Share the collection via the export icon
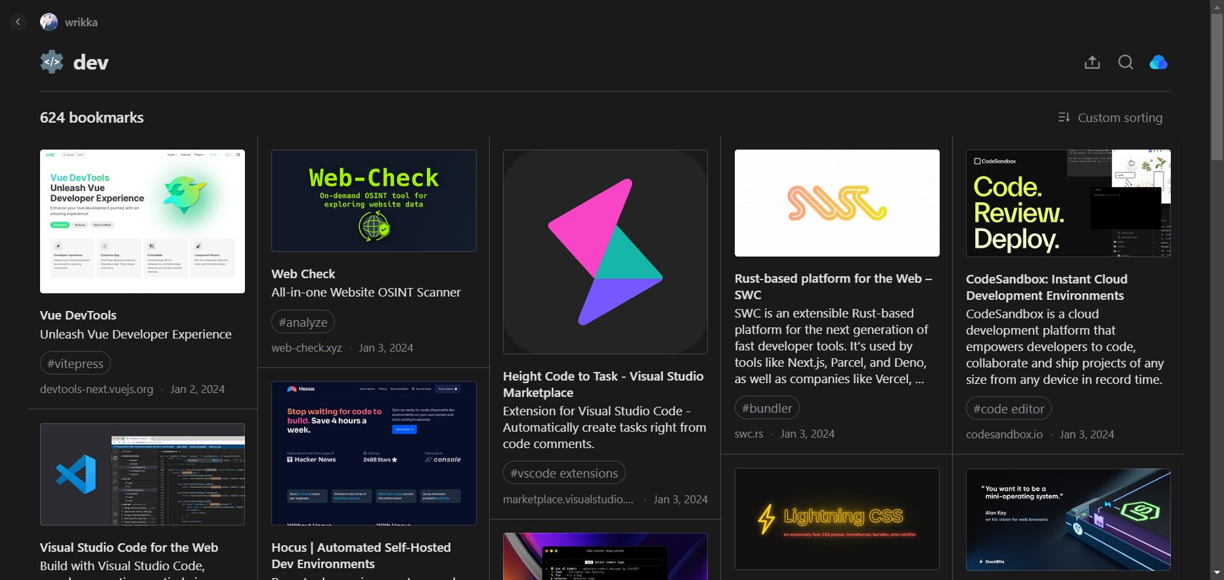Screen dimensions: 1224x580 1092,62
